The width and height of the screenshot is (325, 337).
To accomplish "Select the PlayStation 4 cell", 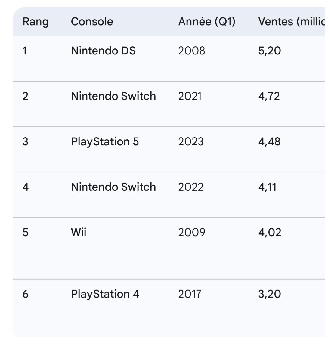I will pos(105,294).
